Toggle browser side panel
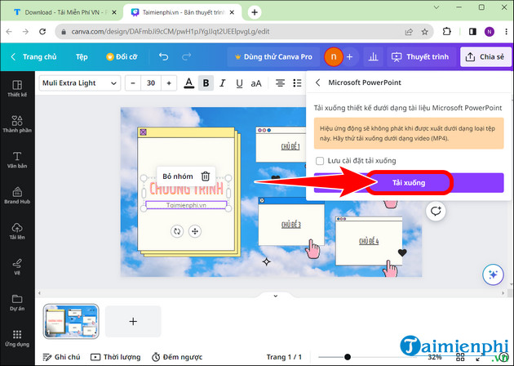Viewport: 514px width, 366px height. coord(472,32)
